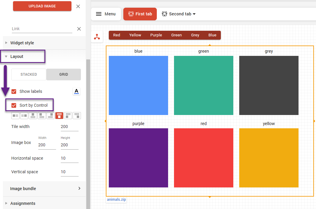Click the UPLOAD IMAGE button
The width and height of the screenshot is (316, 209).
coord(42,6)
